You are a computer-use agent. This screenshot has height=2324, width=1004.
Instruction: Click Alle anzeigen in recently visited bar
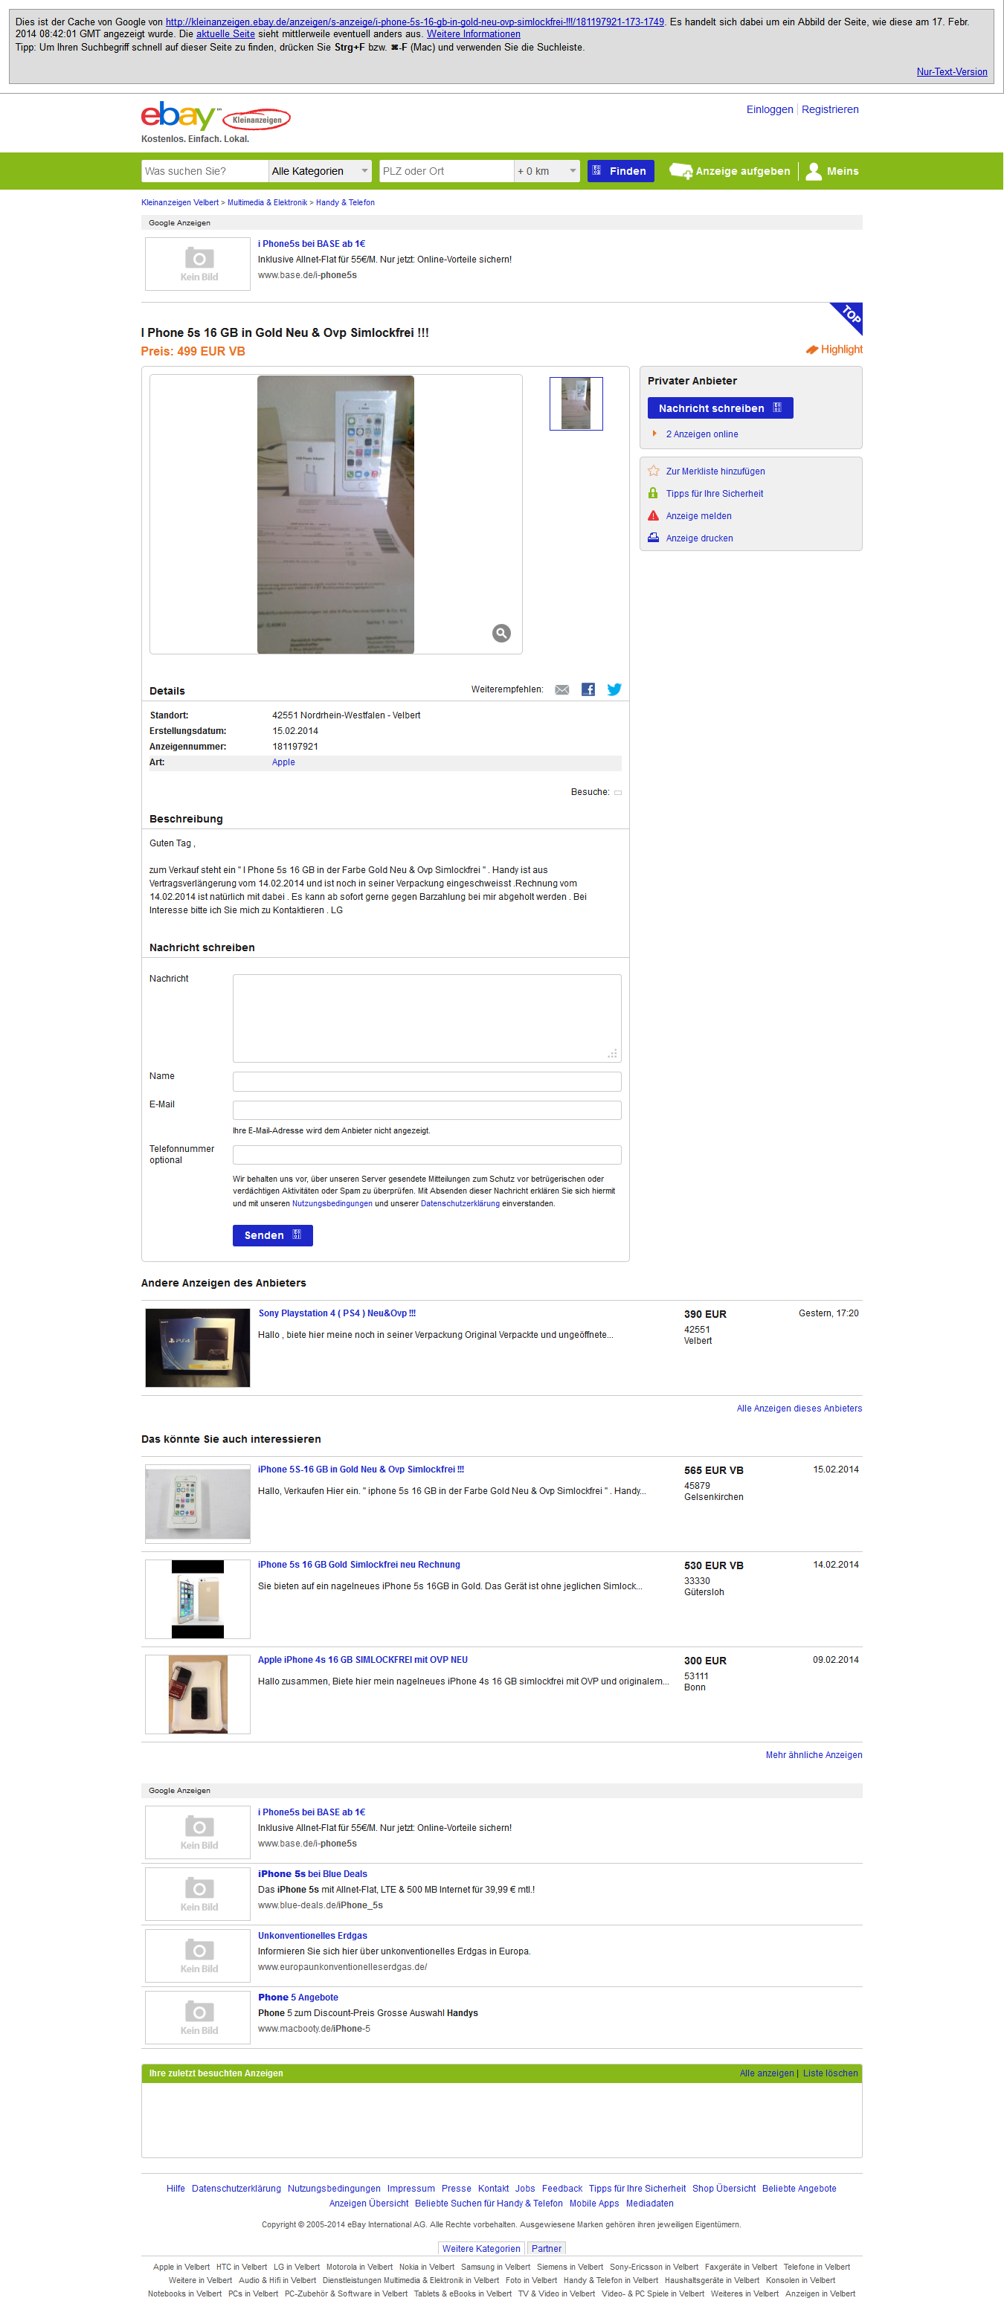click(767, 2073)
